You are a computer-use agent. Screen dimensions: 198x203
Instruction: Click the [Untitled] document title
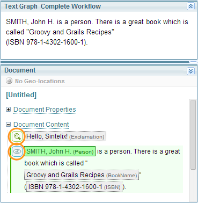tap(21, 95)
